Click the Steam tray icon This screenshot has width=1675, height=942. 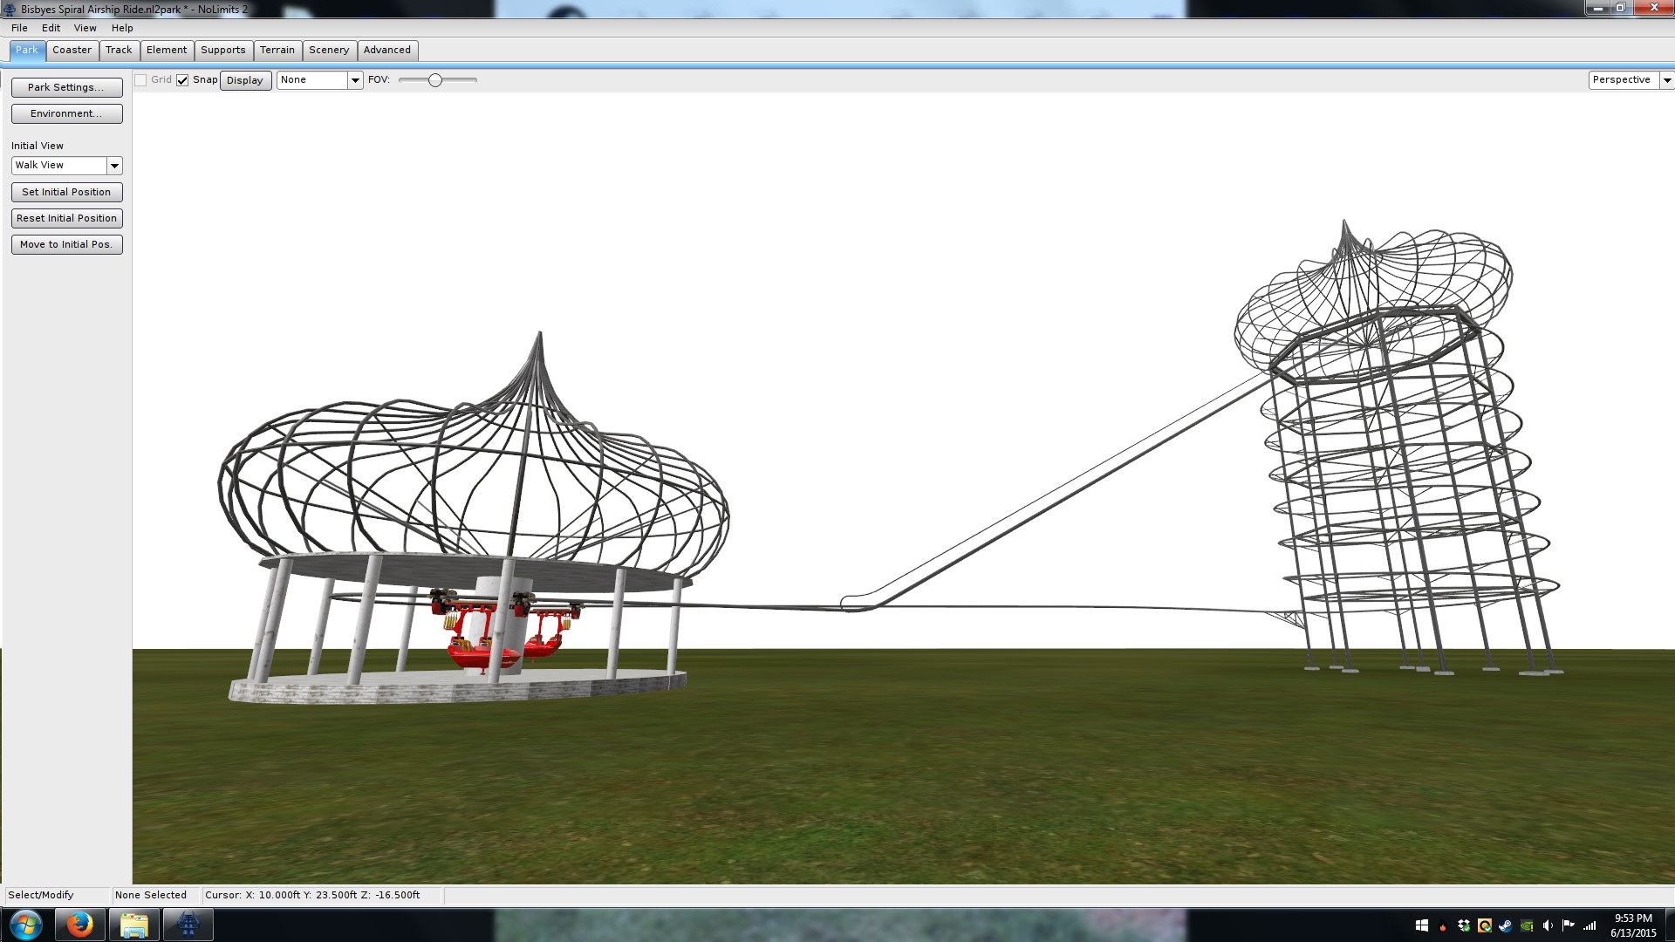1506,925
